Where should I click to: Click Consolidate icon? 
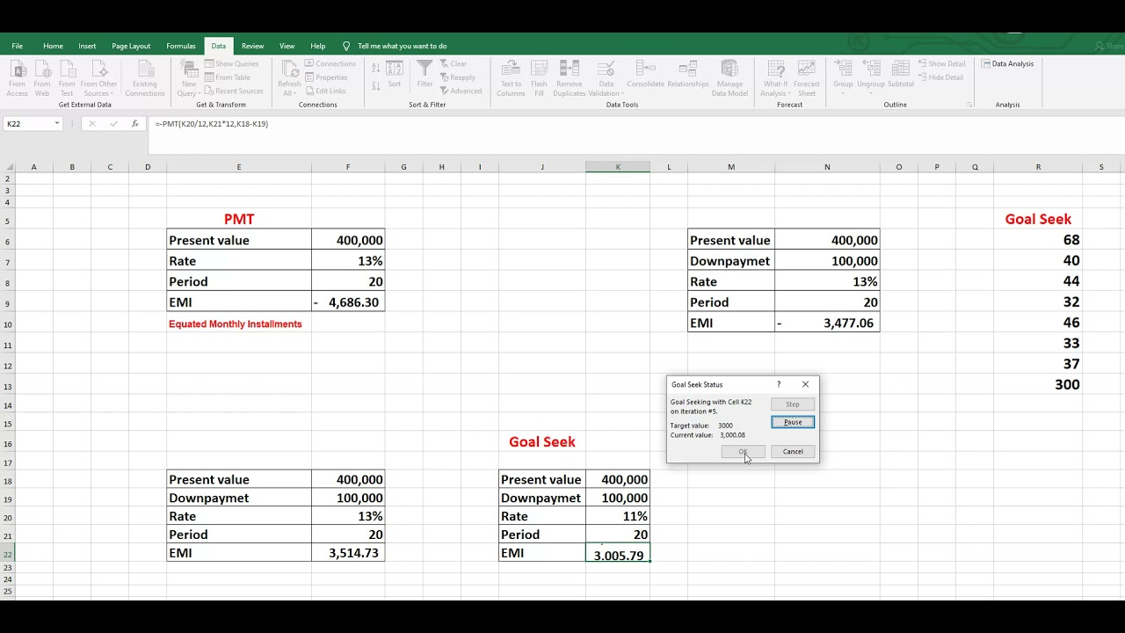(645, 75)
